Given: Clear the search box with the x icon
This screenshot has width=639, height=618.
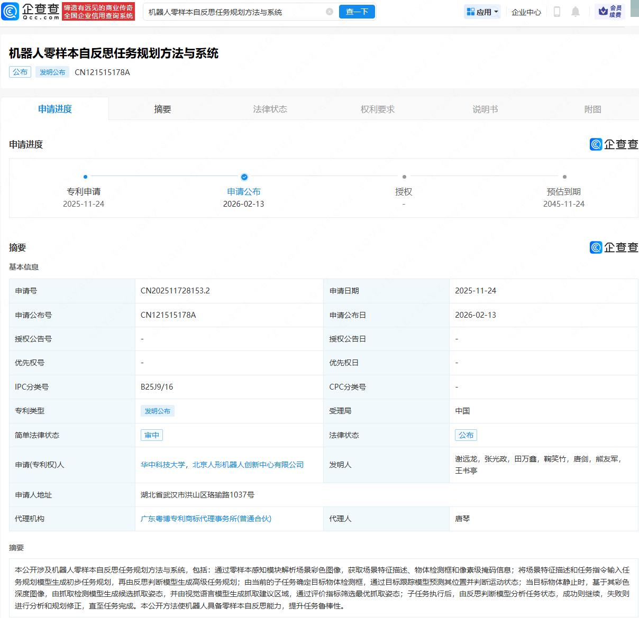Looking at the screenshot, I should [330, 11].
